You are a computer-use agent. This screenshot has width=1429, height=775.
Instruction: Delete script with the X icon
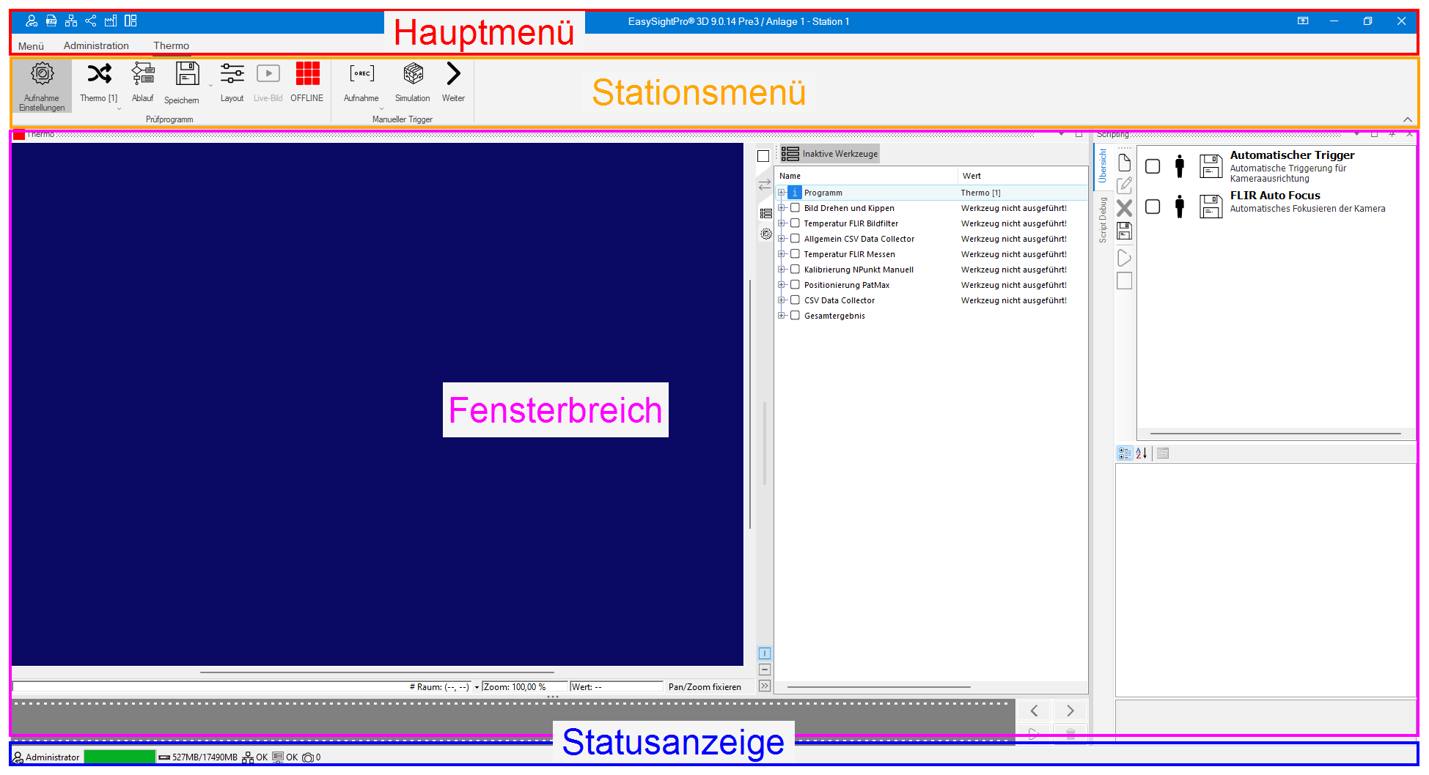point(1124,209)
